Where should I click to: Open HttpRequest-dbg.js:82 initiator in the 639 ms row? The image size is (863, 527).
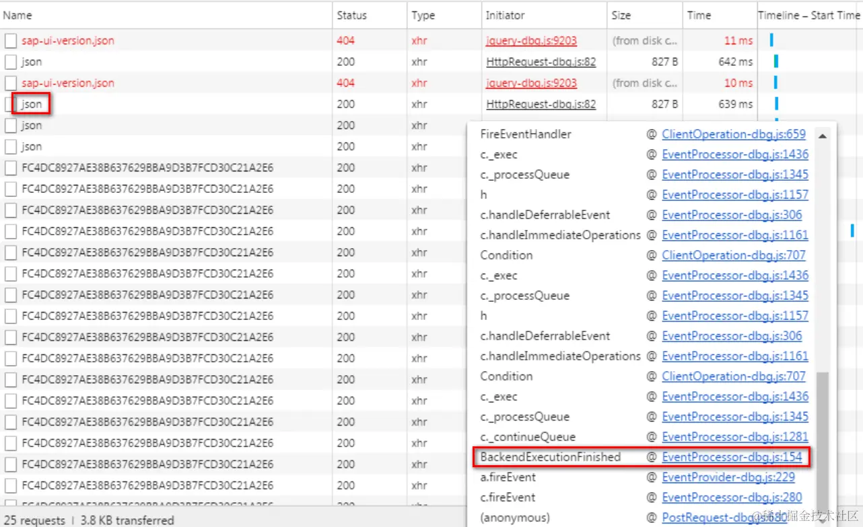[x=541, y=104]
